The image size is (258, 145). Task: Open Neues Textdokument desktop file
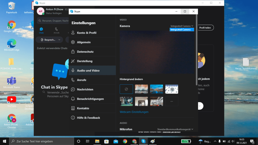(246, 64)
